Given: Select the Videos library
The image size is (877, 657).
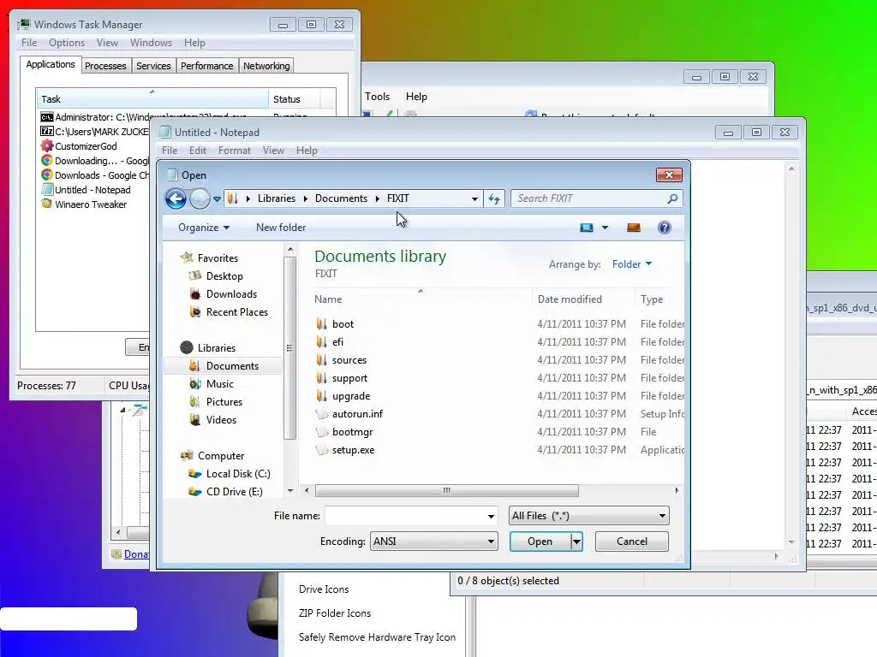Looking at the screenshot, I should point(221,419).
